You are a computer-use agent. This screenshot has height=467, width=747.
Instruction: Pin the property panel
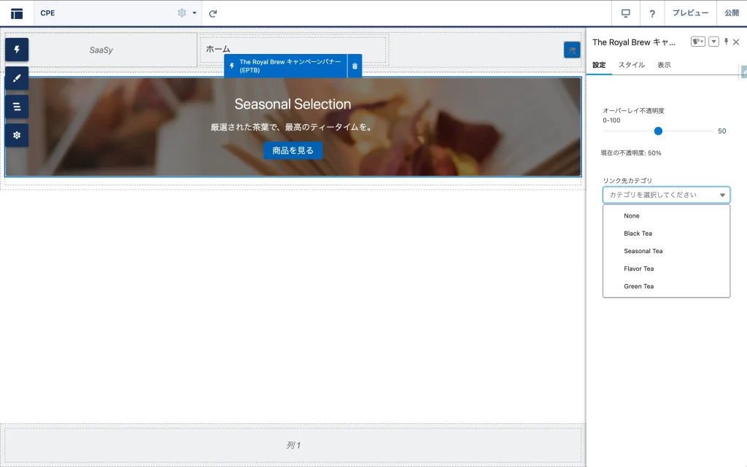(725, 42)
